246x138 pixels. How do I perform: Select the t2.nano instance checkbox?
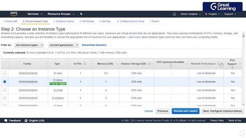pos(5,73)
